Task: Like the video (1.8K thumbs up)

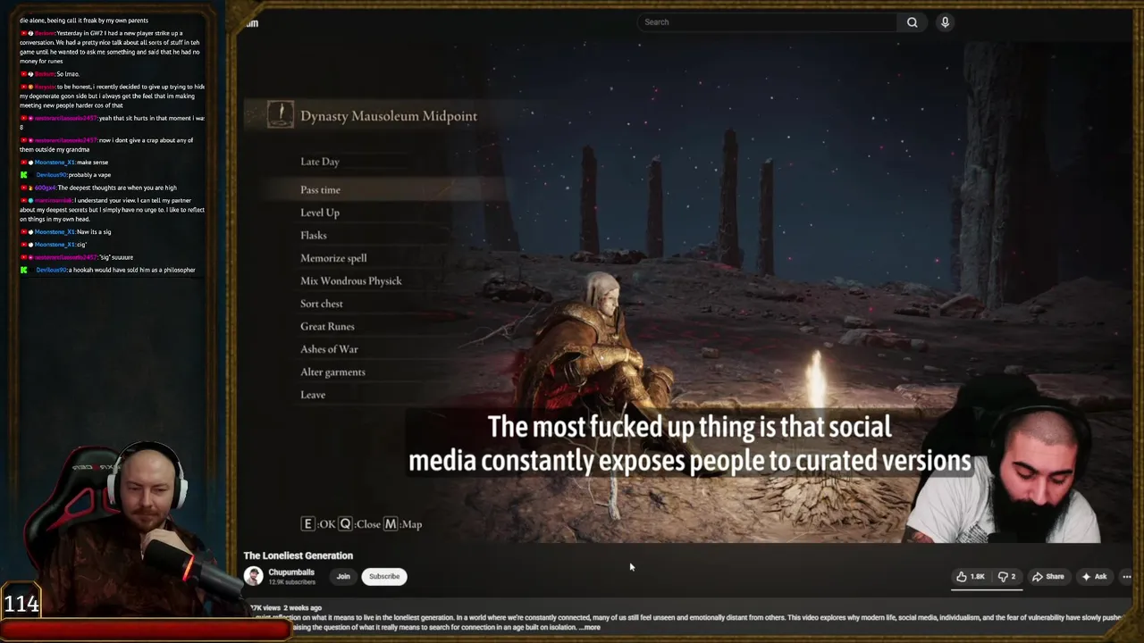Action: [x=971, y=577]
